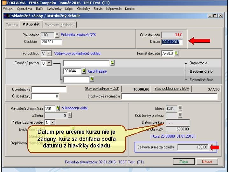
Task: Click the Evidenčné číslo input field in partner section
Action: coord(76,79)
